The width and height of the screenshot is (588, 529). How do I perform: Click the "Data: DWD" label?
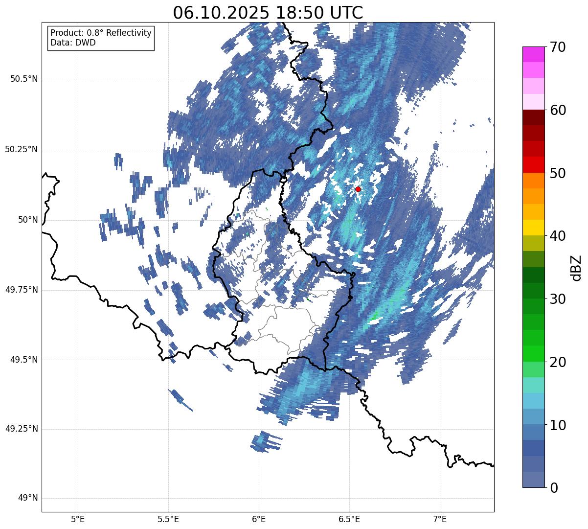(x=73, y=43)
